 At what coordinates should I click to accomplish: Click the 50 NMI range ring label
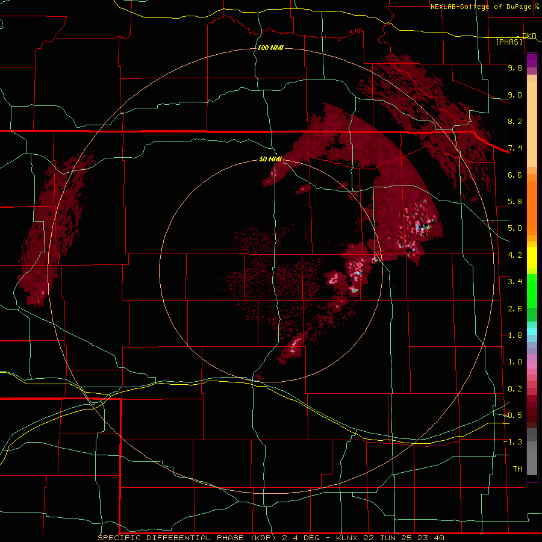[270, 159]
